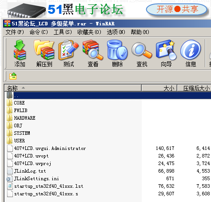This screenshot has height=202, width=211.
Task: Open the Find (查找) magnifier tool
Action: tap(142, 53)
